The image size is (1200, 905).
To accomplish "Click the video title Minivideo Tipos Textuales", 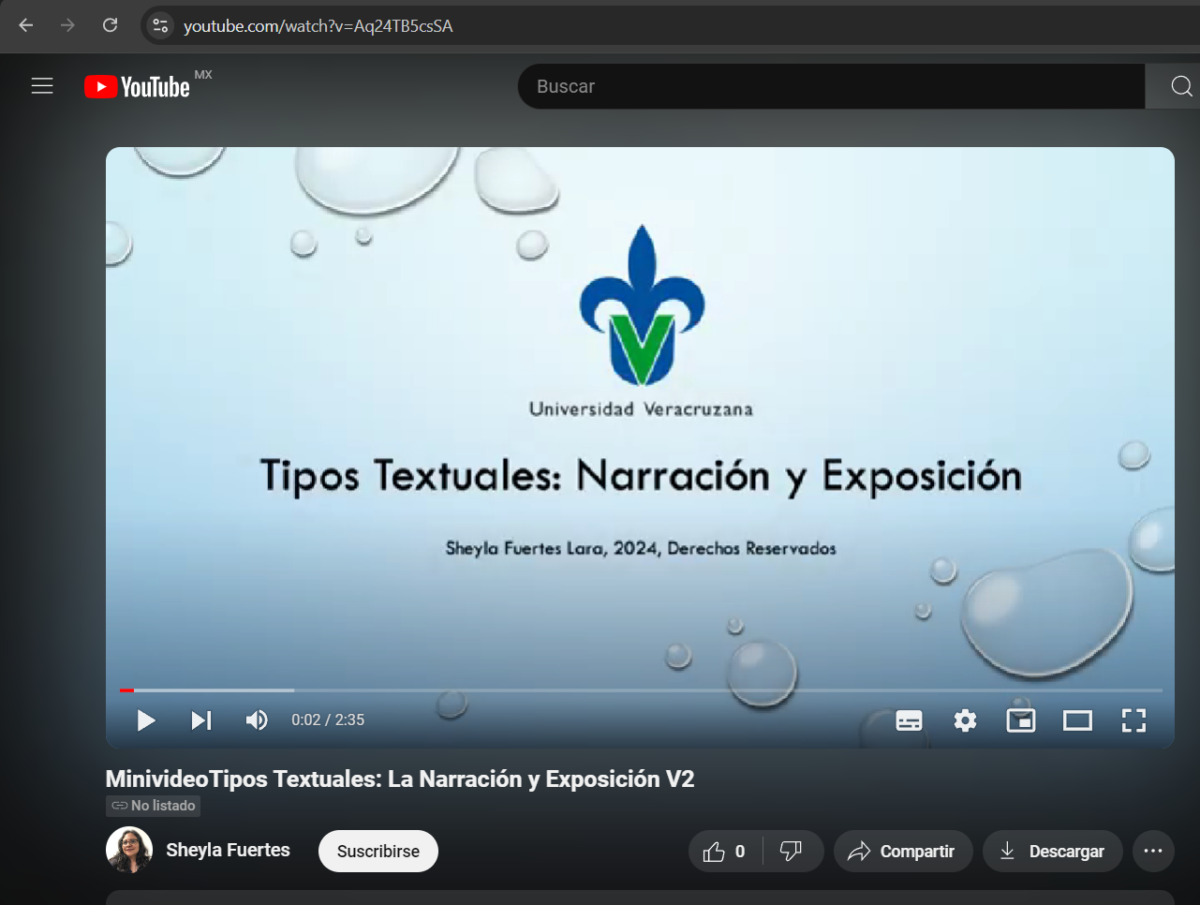I will 400,779.
